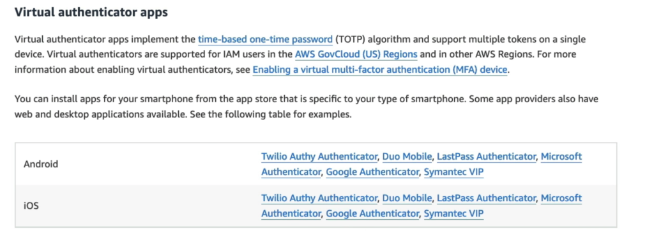The height and width of the screenshot is (237, 654).
Task: Click the word TOTP in first paragraph
Action: (x=349, y=40)
